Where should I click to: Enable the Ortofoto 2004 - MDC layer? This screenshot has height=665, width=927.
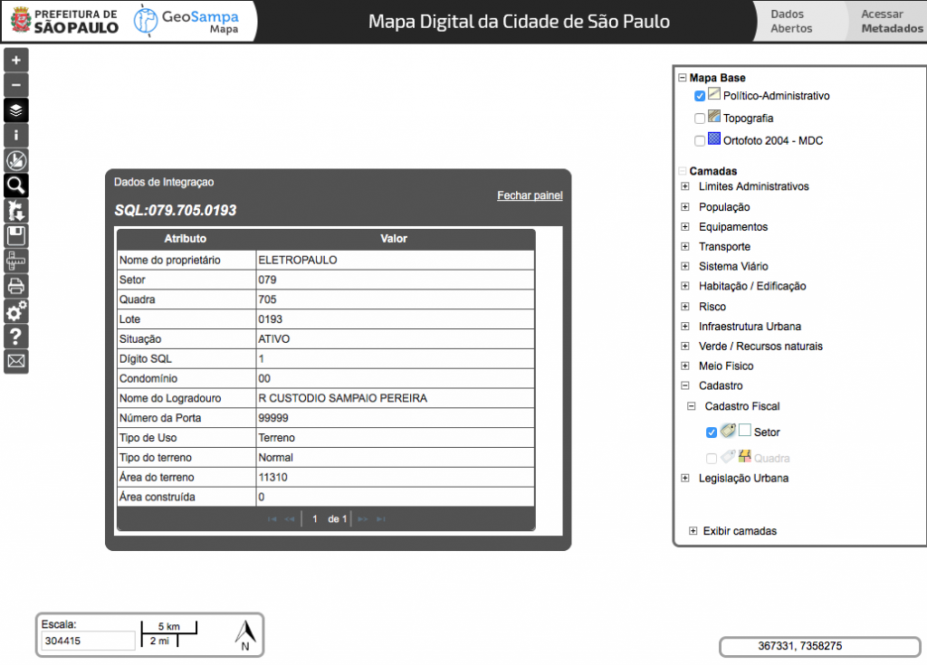tap(699, 140)
